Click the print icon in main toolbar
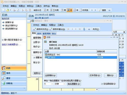Viewport: 127px width, 95px height. [14, 10]
